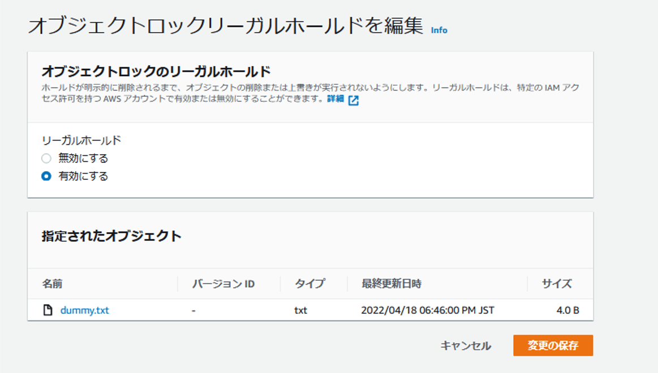Click the キャンセル button
The width and height of the screenshot is (658, 373).
pyautogui.click(x=466, y=345)
